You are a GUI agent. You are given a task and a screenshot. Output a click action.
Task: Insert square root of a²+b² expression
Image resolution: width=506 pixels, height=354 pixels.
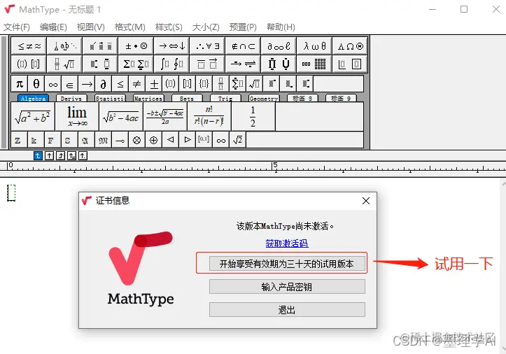click(33, 117)
